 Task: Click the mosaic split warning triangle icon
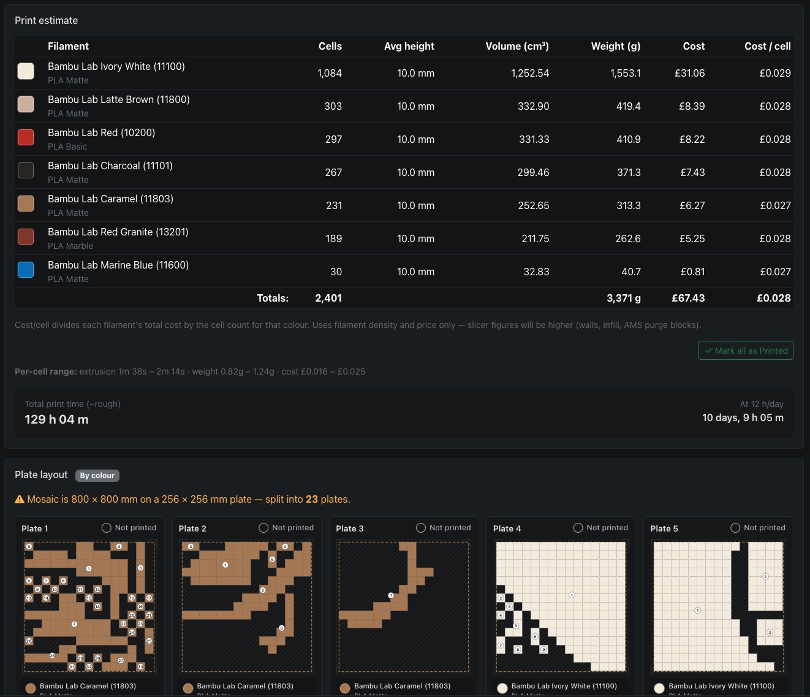[x=20, y=499]
